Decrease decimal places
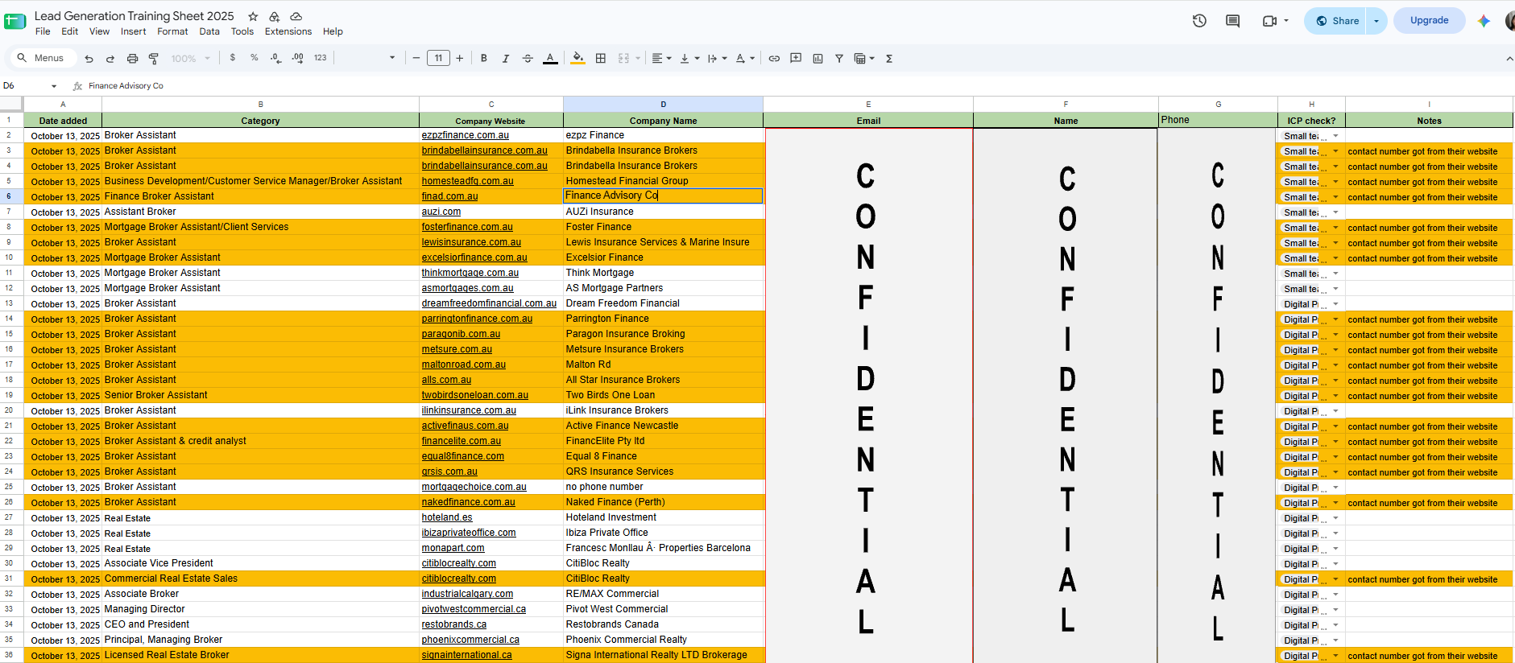Viewport: 1515px width, 663px height. [276, 58]
